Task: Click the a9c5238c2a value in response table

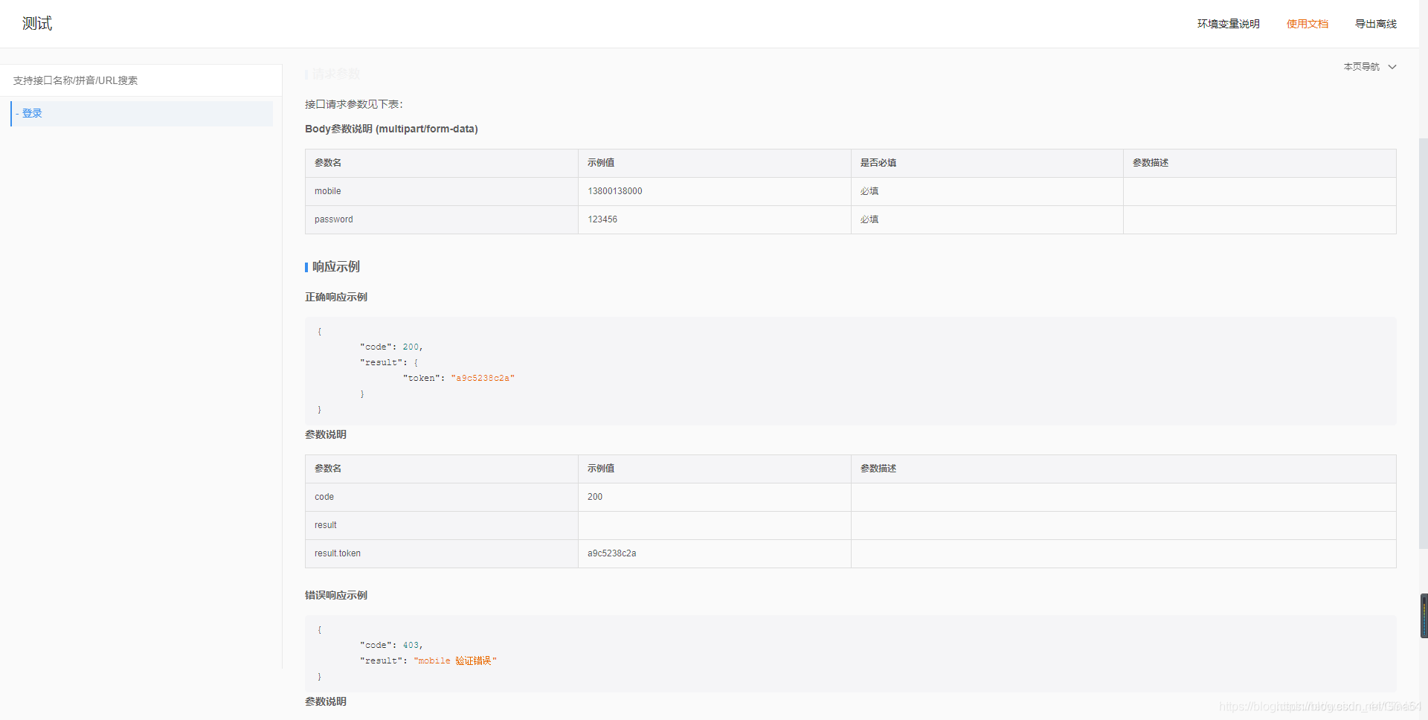Action: pyautogui.click(x=611, y=553)
